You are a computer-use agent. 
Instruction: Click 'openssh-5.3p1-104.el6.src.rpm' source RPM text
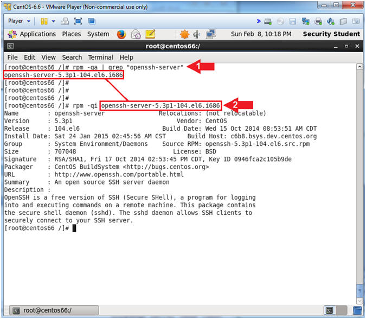(258, 144)
